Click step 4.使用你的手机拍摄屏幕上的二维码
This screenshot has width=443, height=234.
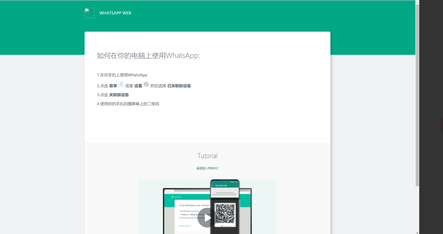point(128,104)
